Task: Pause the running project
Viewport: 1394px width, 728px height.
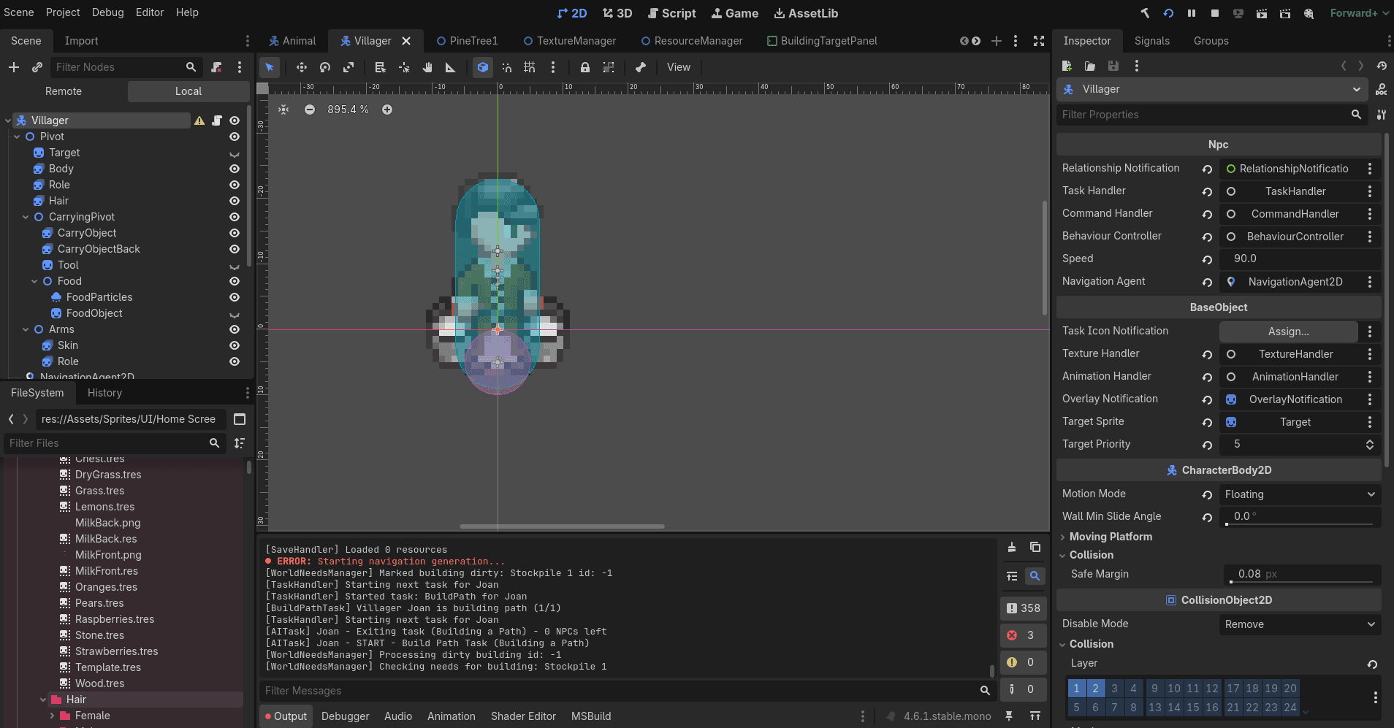Action: 1192,13
